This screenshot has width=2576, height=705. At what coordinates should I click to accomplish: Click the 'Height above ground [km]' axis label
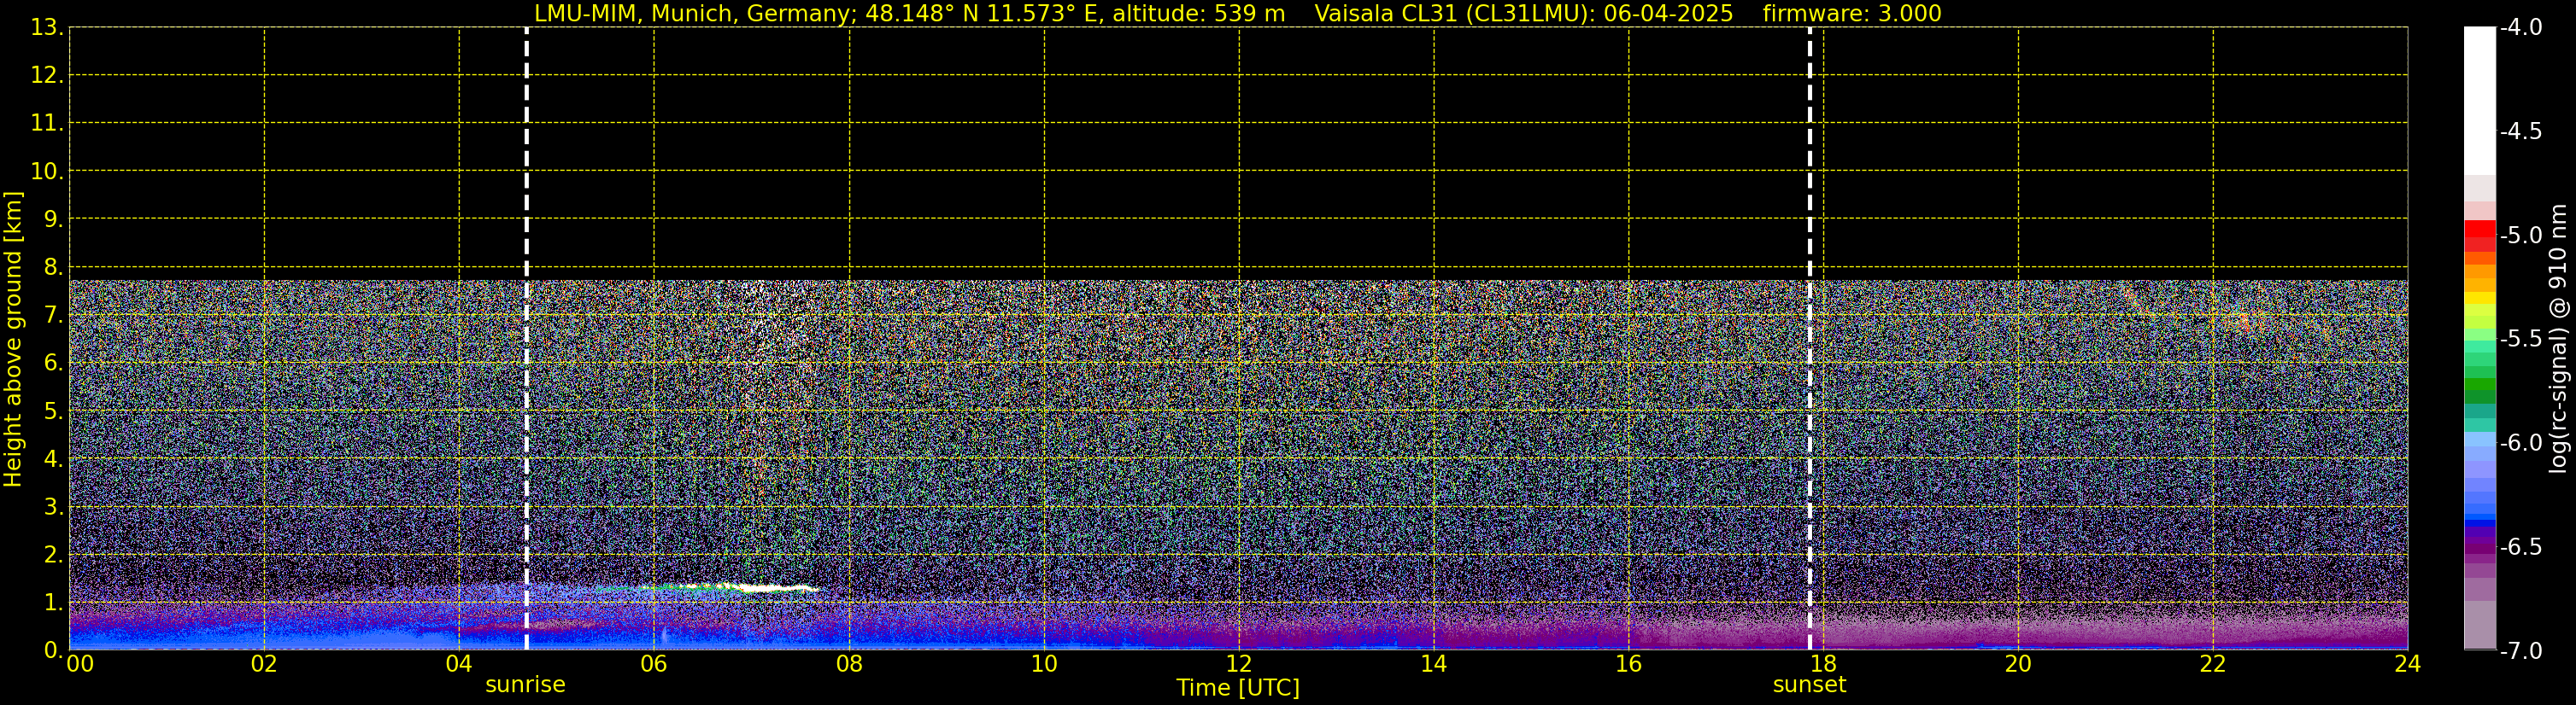[x=13, y=340]
